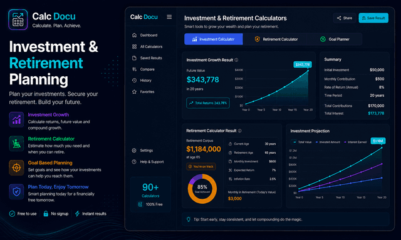Image resolution: width=401 pixels, height=240 pixels.
Task: Click the History clock icon
Action: (x=134, y=81)
